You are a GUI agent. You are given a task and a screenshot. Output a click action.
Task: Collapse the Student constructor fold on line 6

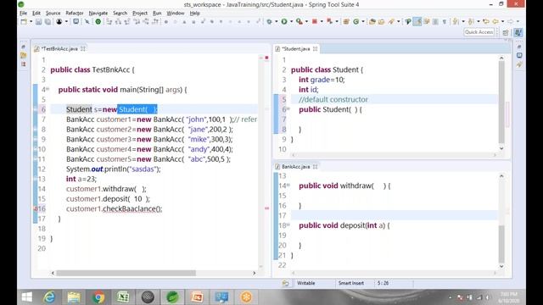[288, 108]
